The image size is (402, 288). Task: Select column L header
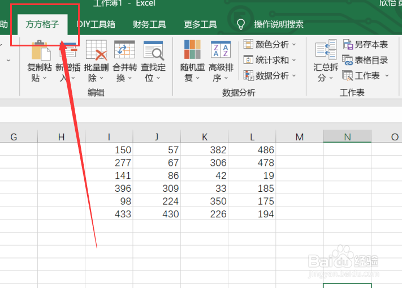click(252, 137)
